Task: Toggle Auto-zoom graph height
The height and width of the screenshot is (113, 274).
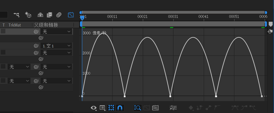Action: [138, 108]
